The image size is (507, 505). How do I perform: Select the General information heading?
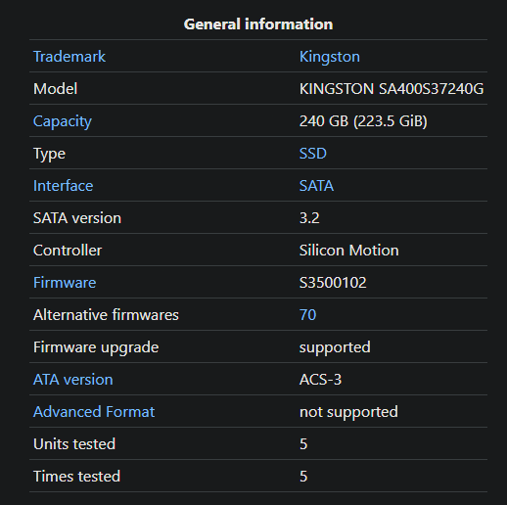click(258, 24)
